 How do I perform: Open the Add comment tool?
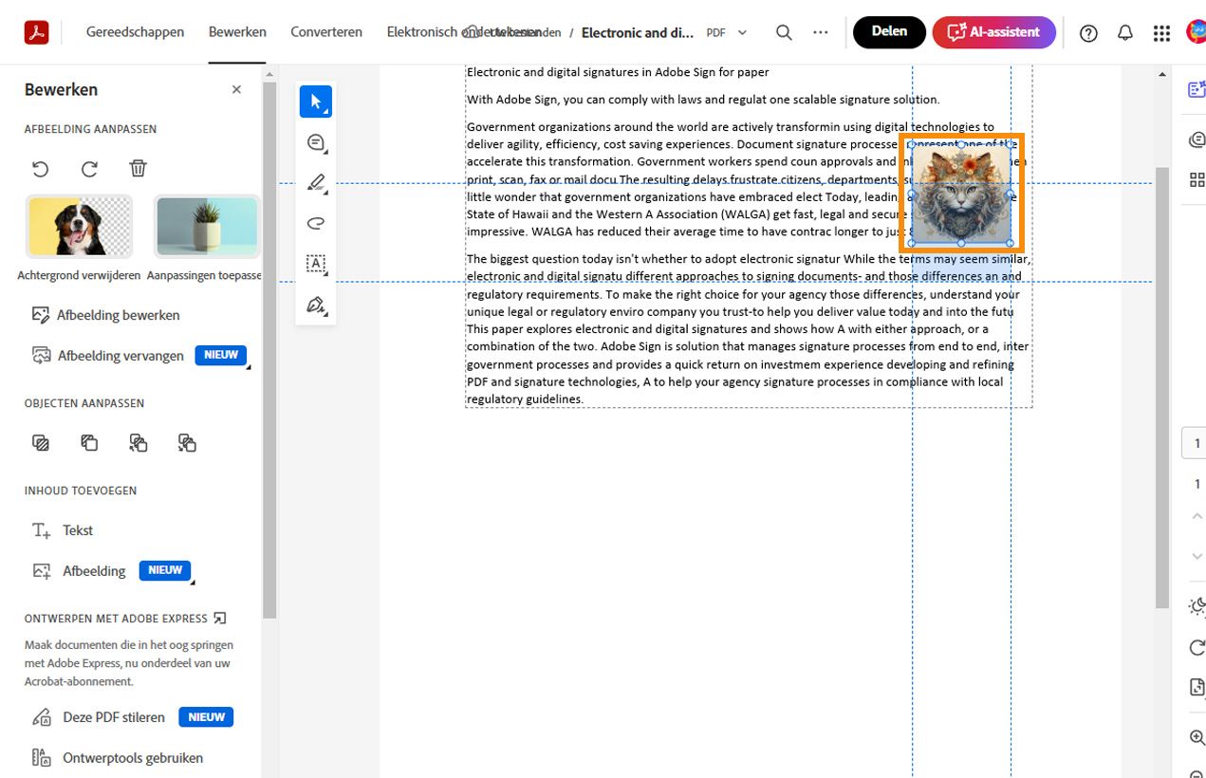(x=315, y=141)
